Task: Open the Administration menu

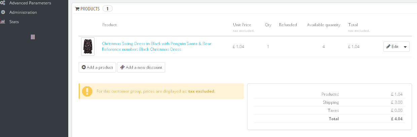Action: pyautogui.click(x=23, y=12)
